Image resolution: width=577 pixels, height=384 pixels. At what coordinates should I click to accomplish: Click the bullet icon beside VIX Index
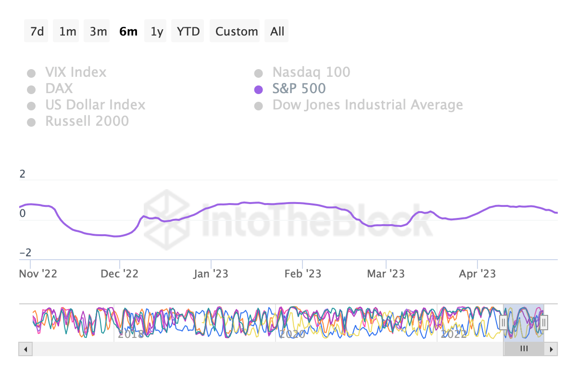point(31,73)
